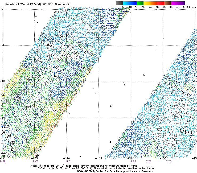Click the legend value '15'
This screenshot has height=173, width=197.
[137, 7]
